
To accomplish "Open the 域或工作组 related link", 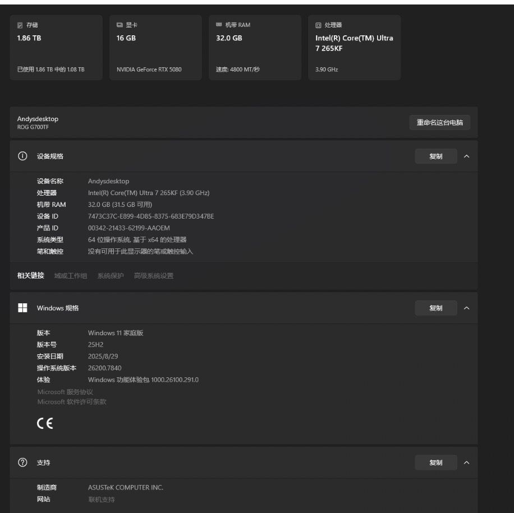I will [71, 276].
